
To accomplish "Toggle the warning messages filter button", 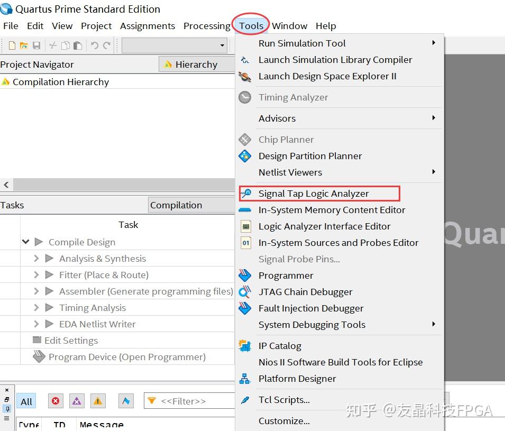I will click(98, 401).
